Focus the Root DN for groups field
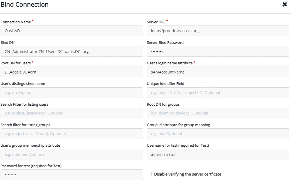The width and height of the screenshot is (291, 183). [x=218, y=113]
